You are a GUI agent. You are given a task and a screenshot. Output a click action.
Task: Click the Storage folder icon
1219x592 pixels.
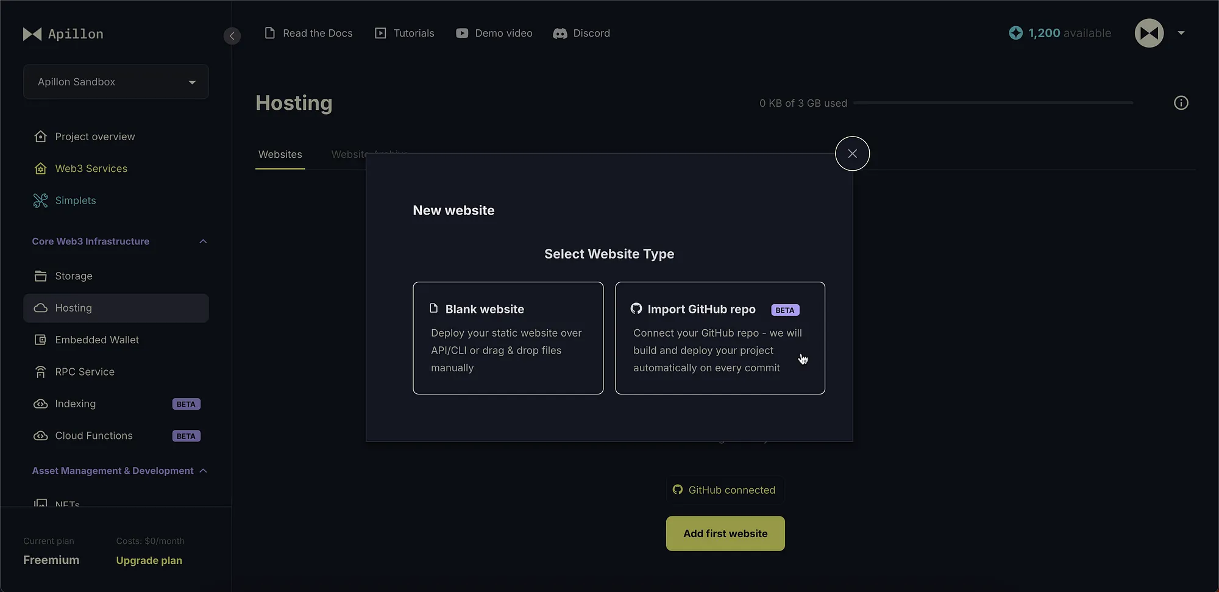(x=40, y=276)
